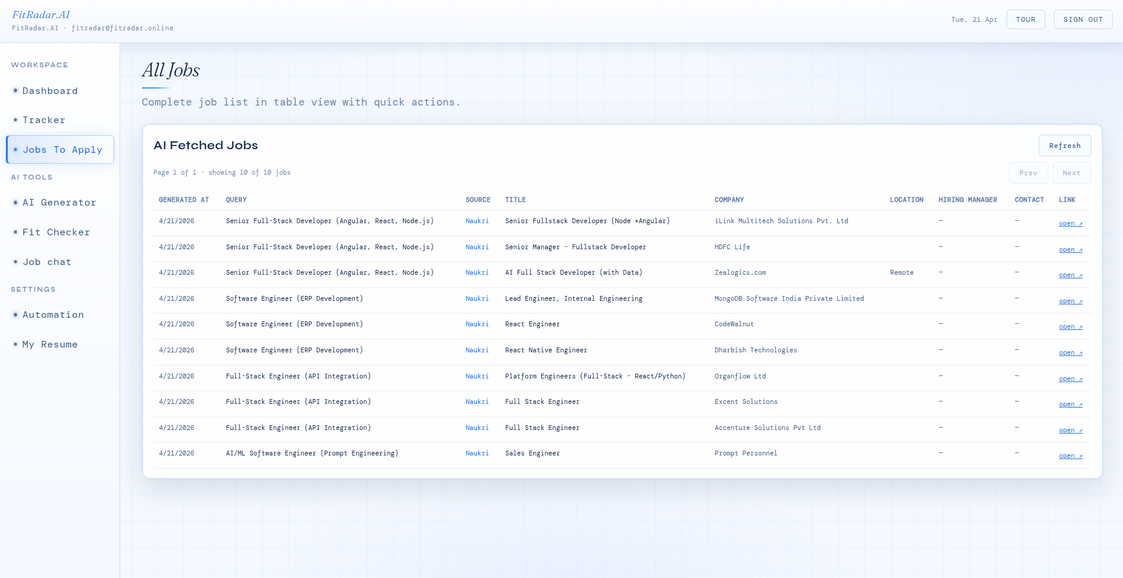Refresh the AI Fetched Jobs list

(x=1065, y=146)
